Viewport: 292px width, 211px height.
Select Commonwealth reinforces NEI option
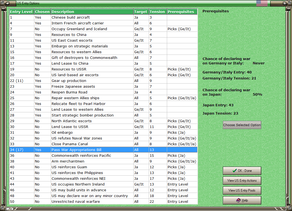point(103,179)
